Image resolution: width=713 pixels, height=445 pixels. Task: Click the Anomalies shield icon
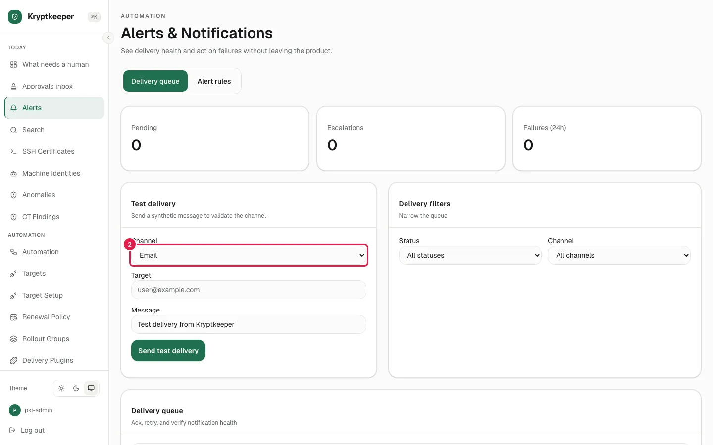pos(14,195)
